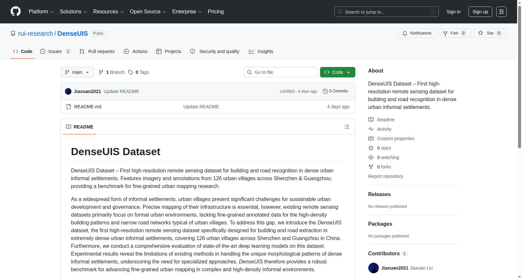Switch to the Projects tab

pos(169,51)
